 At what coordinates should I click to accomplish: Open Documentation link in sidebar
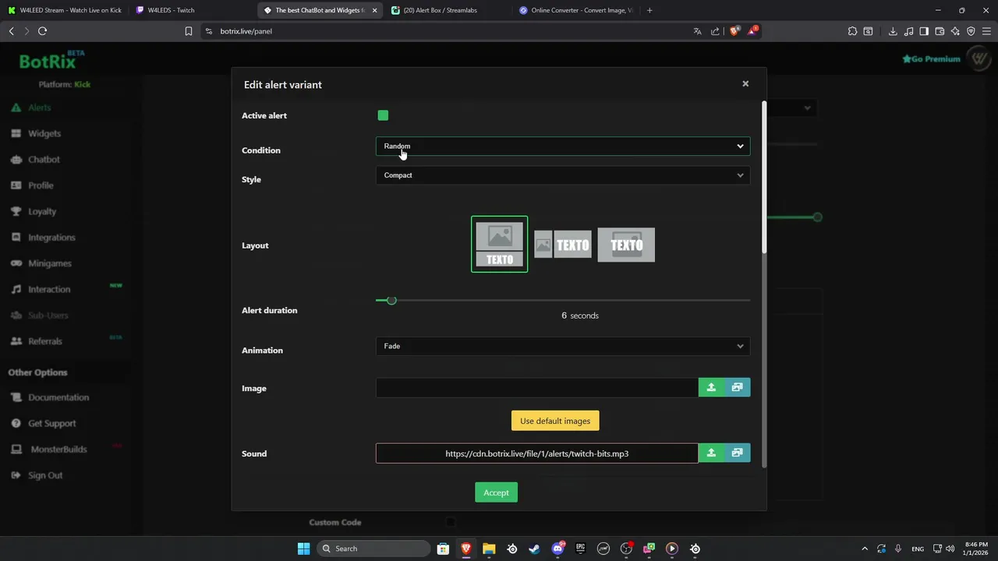point(58,397)
